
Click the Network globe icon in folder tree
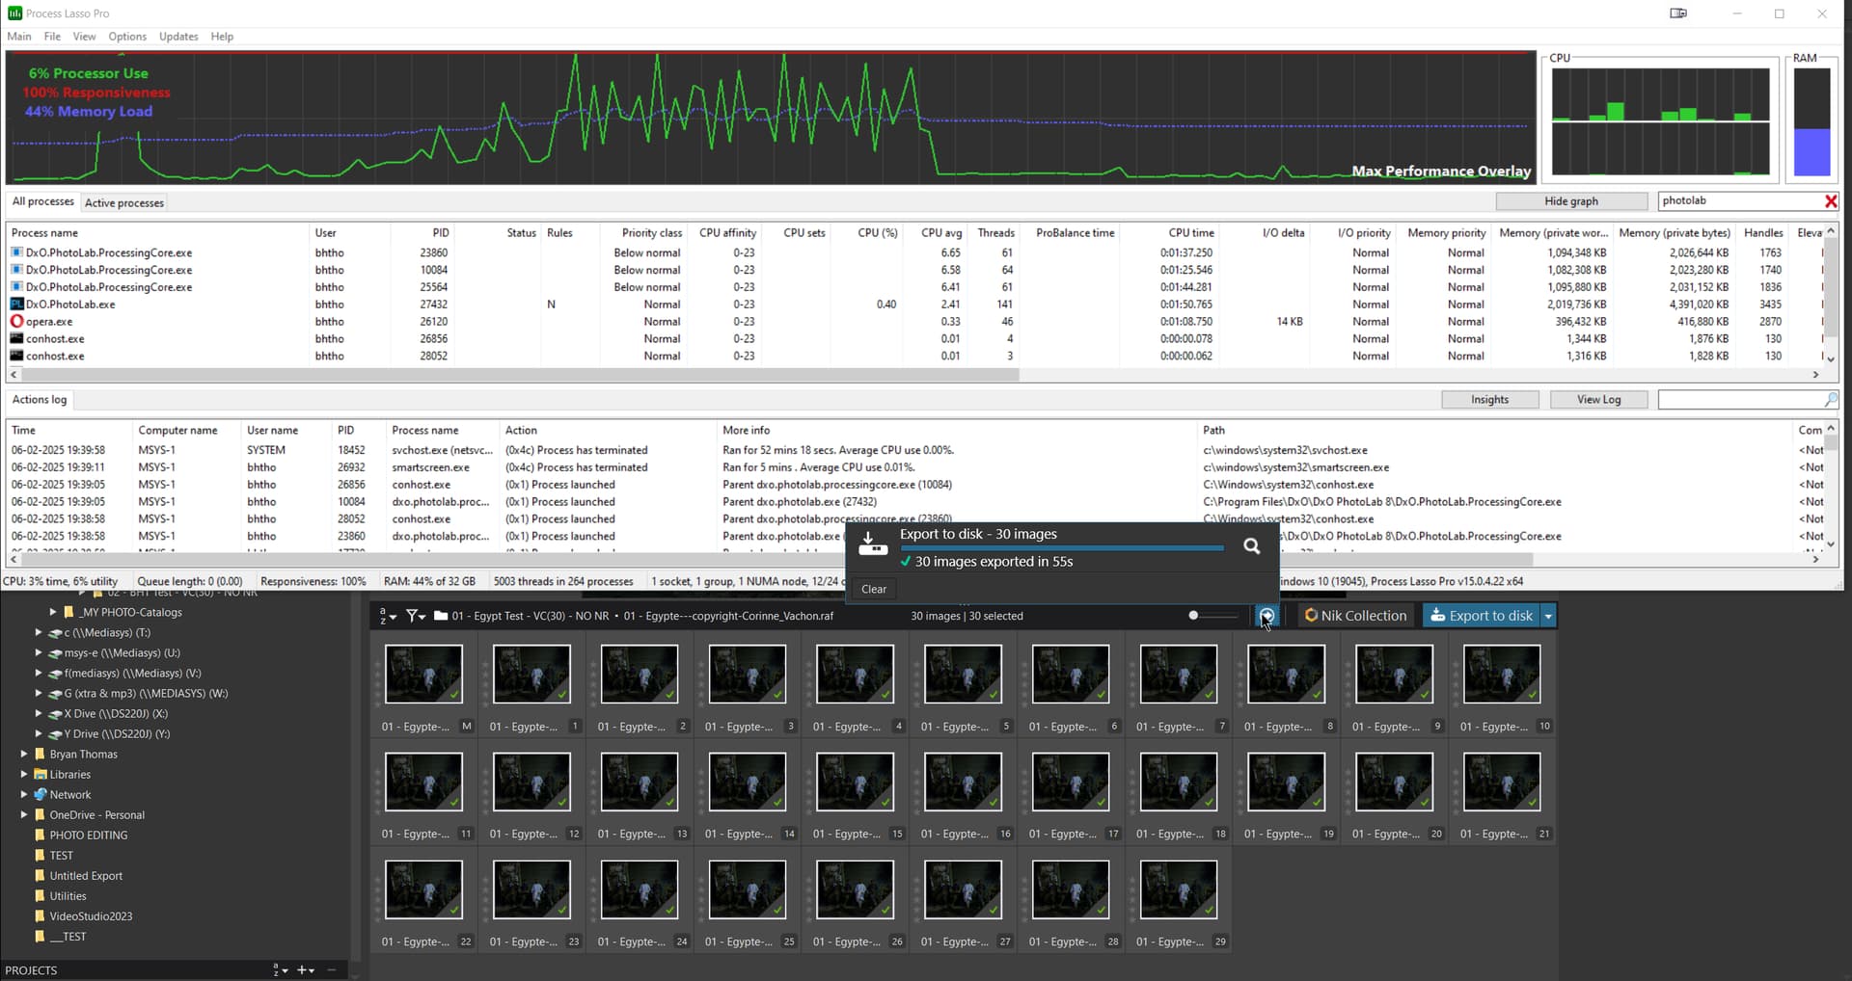tap(41, 795)
